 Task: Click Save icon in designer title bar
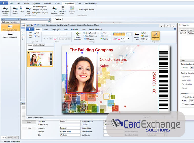[32, 25]
